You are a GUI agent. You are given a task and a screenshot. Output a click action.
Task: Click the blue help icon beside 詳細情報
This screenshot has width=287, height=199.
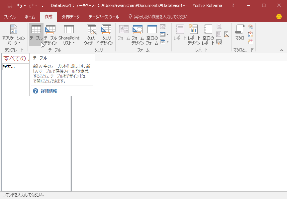(36, 91)
